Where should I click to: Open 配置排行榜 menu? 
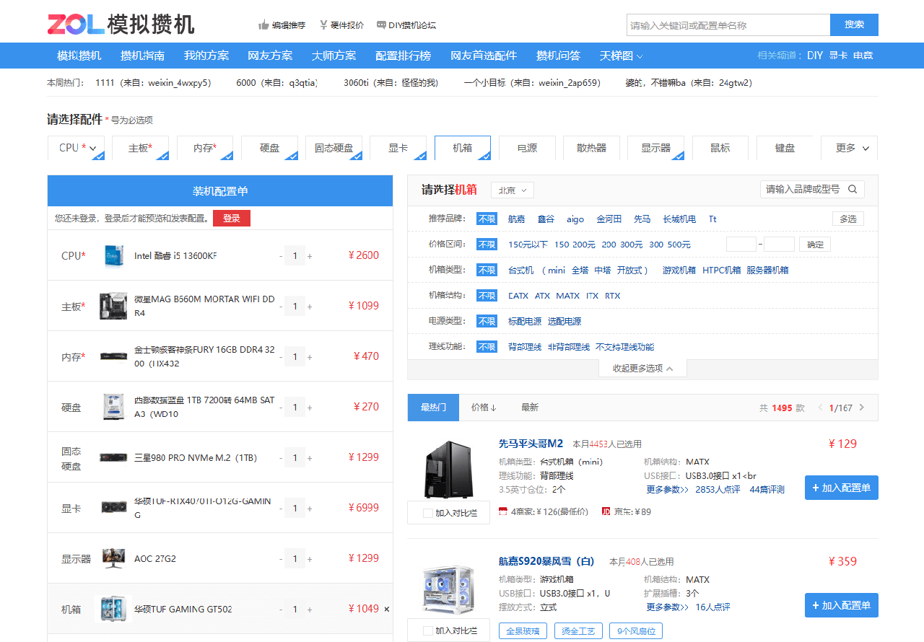click(403, 56)
